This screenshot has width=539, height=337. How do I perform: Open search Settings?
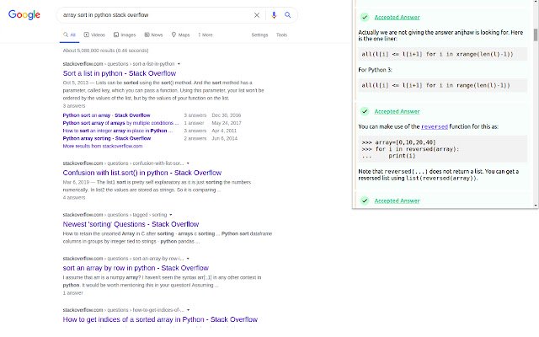[259, 35]
